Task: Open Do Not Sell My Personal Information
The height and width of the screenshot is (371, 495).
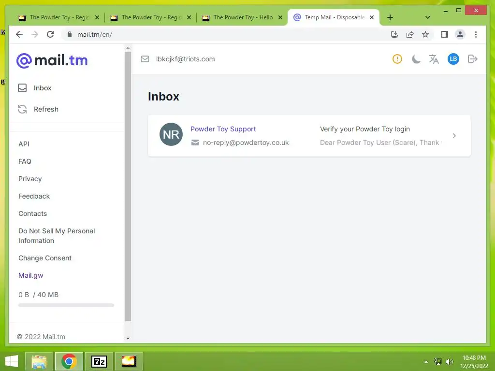Action: pos(57,236)
